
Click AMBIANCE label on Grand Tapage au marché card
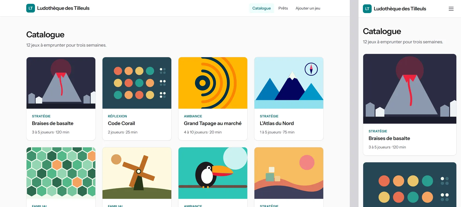click(193, 116)
